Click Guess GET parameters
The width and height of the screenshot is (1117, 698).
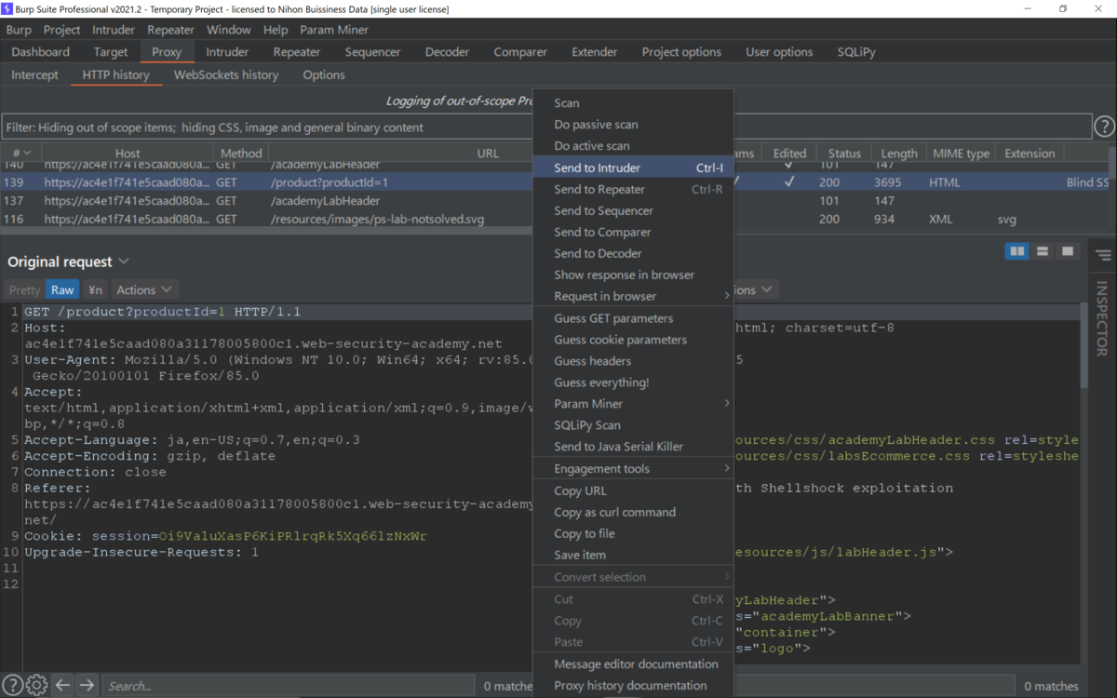click(x=633, y=318)
